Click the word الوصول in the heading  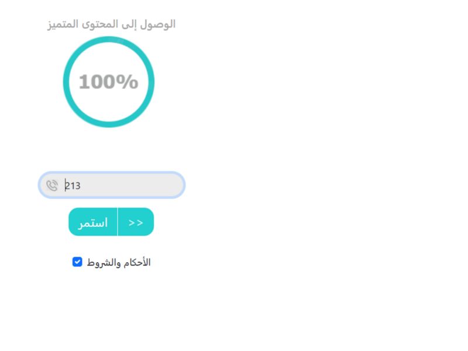[161, 24]
